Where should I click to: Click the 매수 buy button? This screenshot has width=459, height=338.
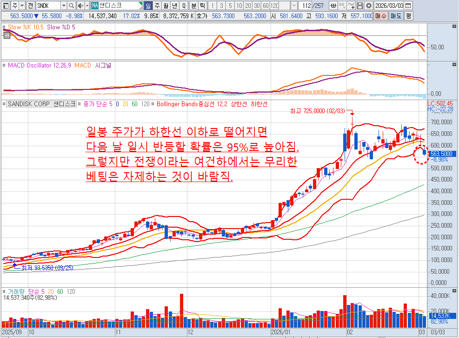[381, 15]
